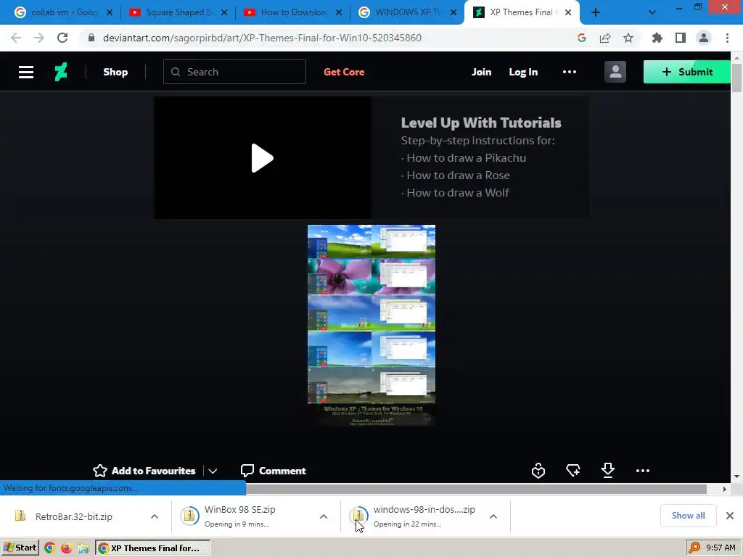Expand options for RetroBar.32-bit.zip
743x557 pixels.
[155, 516]
